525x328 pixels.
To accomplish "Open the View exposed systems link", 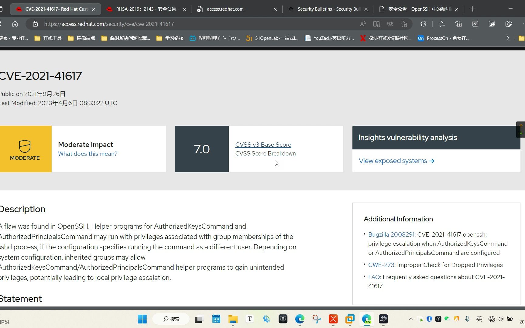I will [x=396, y=161].
